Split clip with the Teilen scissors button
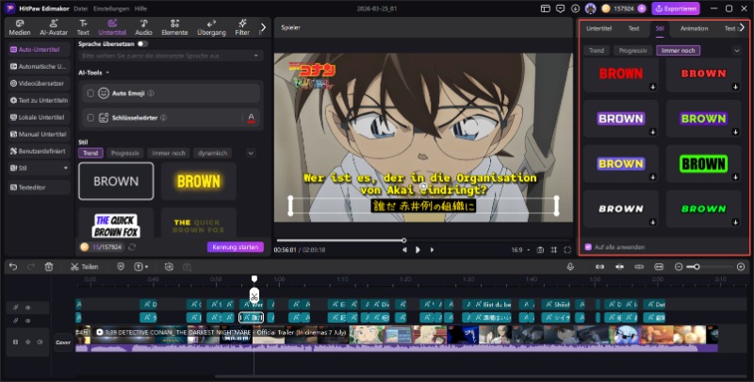Screen dimensions: 754x382 84,267
